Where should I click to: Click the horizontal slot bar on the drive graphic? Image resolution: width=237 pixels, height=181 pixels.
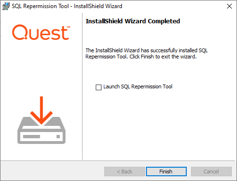tap(31, 136)
